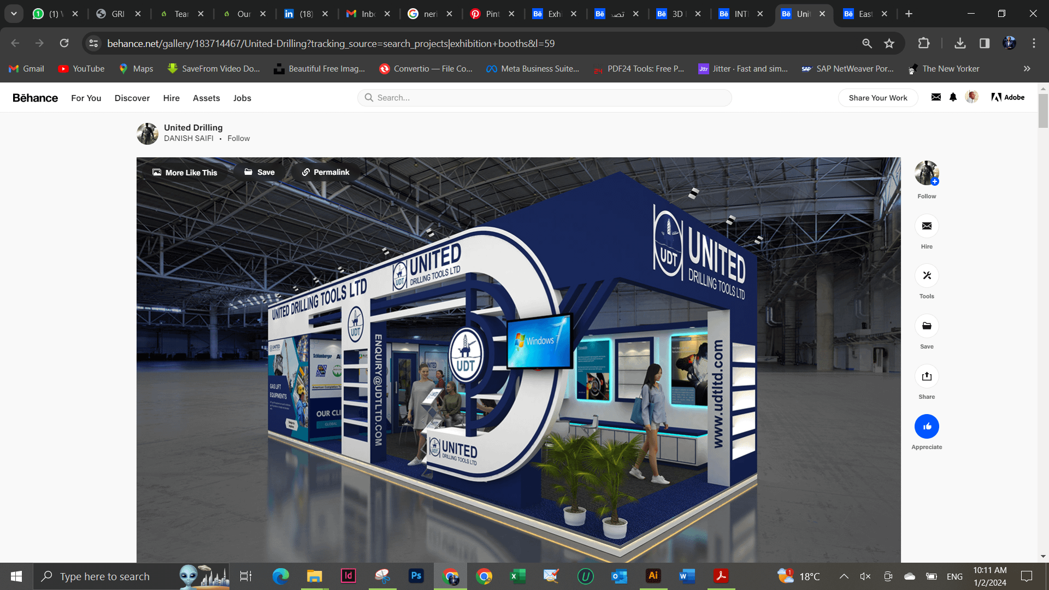The width and height of the screenshot is (1049, 590).
Task: Follow the creator via sidebar avatar
Action: tap(927, 173)
